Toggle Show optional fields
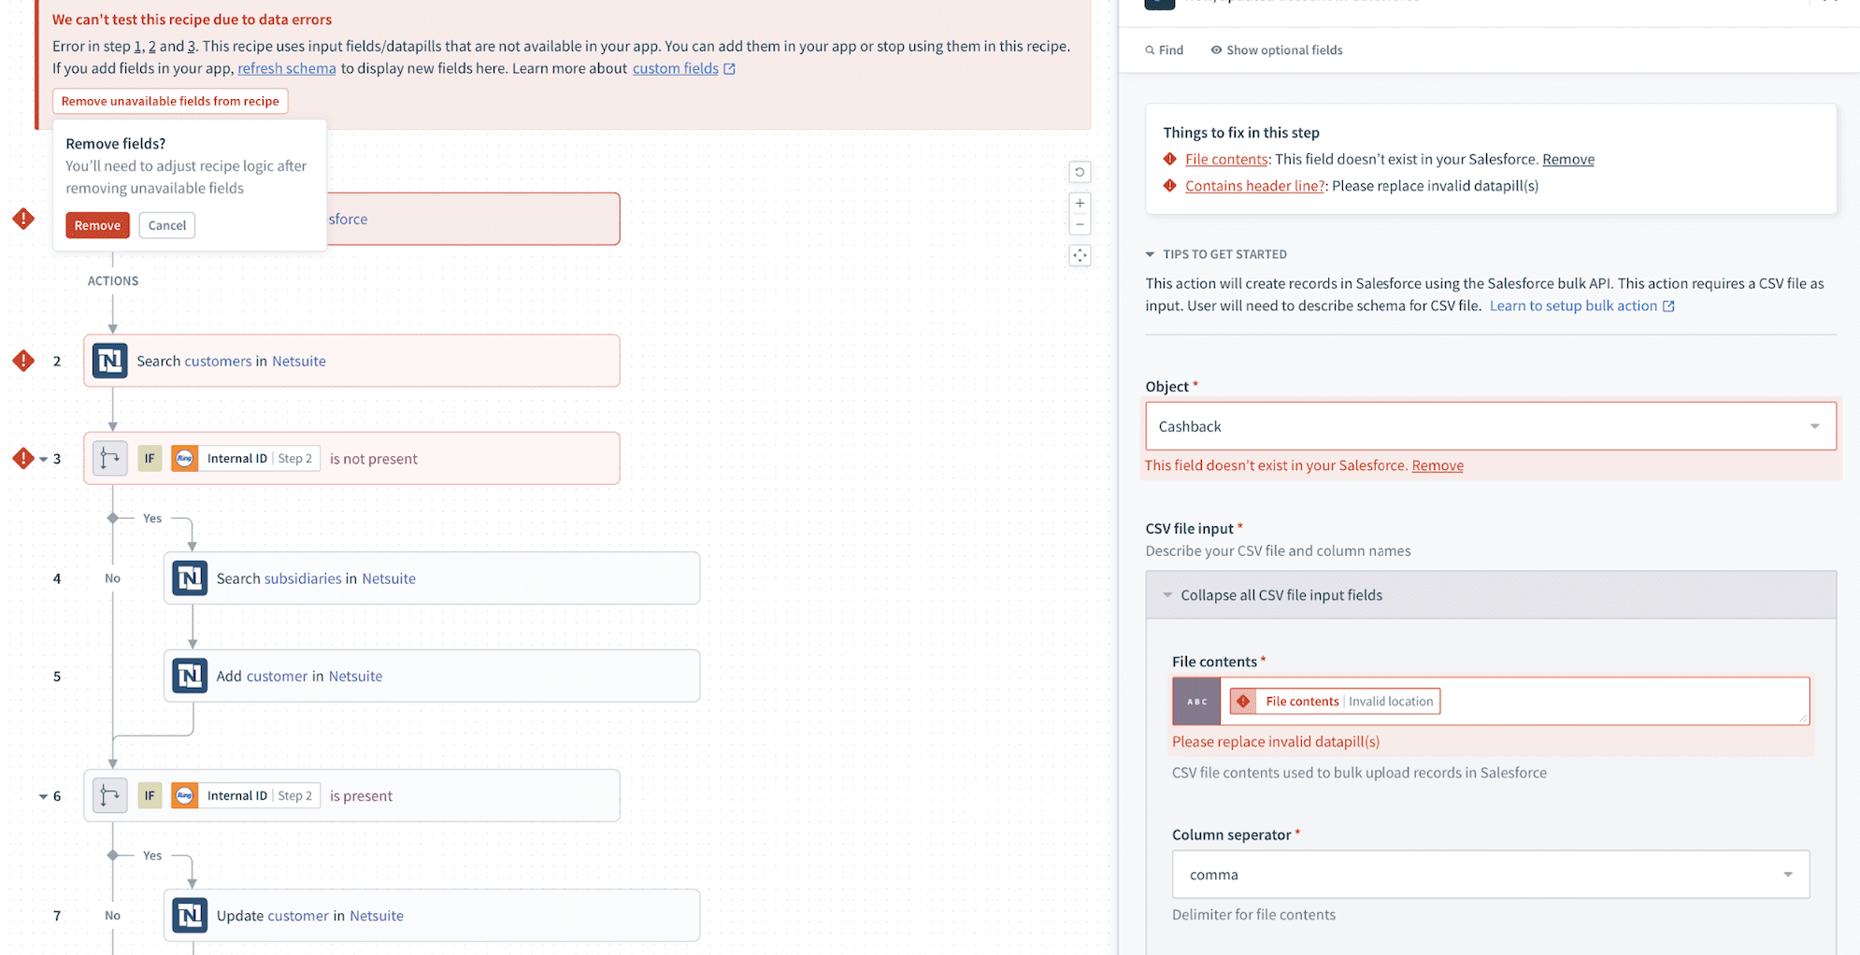Viewport: 1860px width, 955px height. coord(1276,50)
